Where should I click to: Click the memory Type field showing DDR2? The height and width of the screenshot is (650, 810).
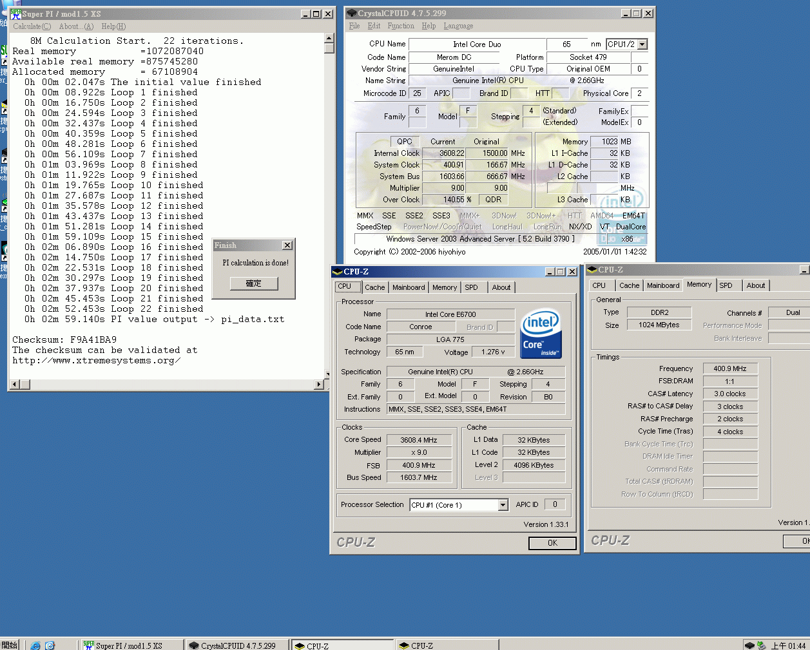pos(659,313)
